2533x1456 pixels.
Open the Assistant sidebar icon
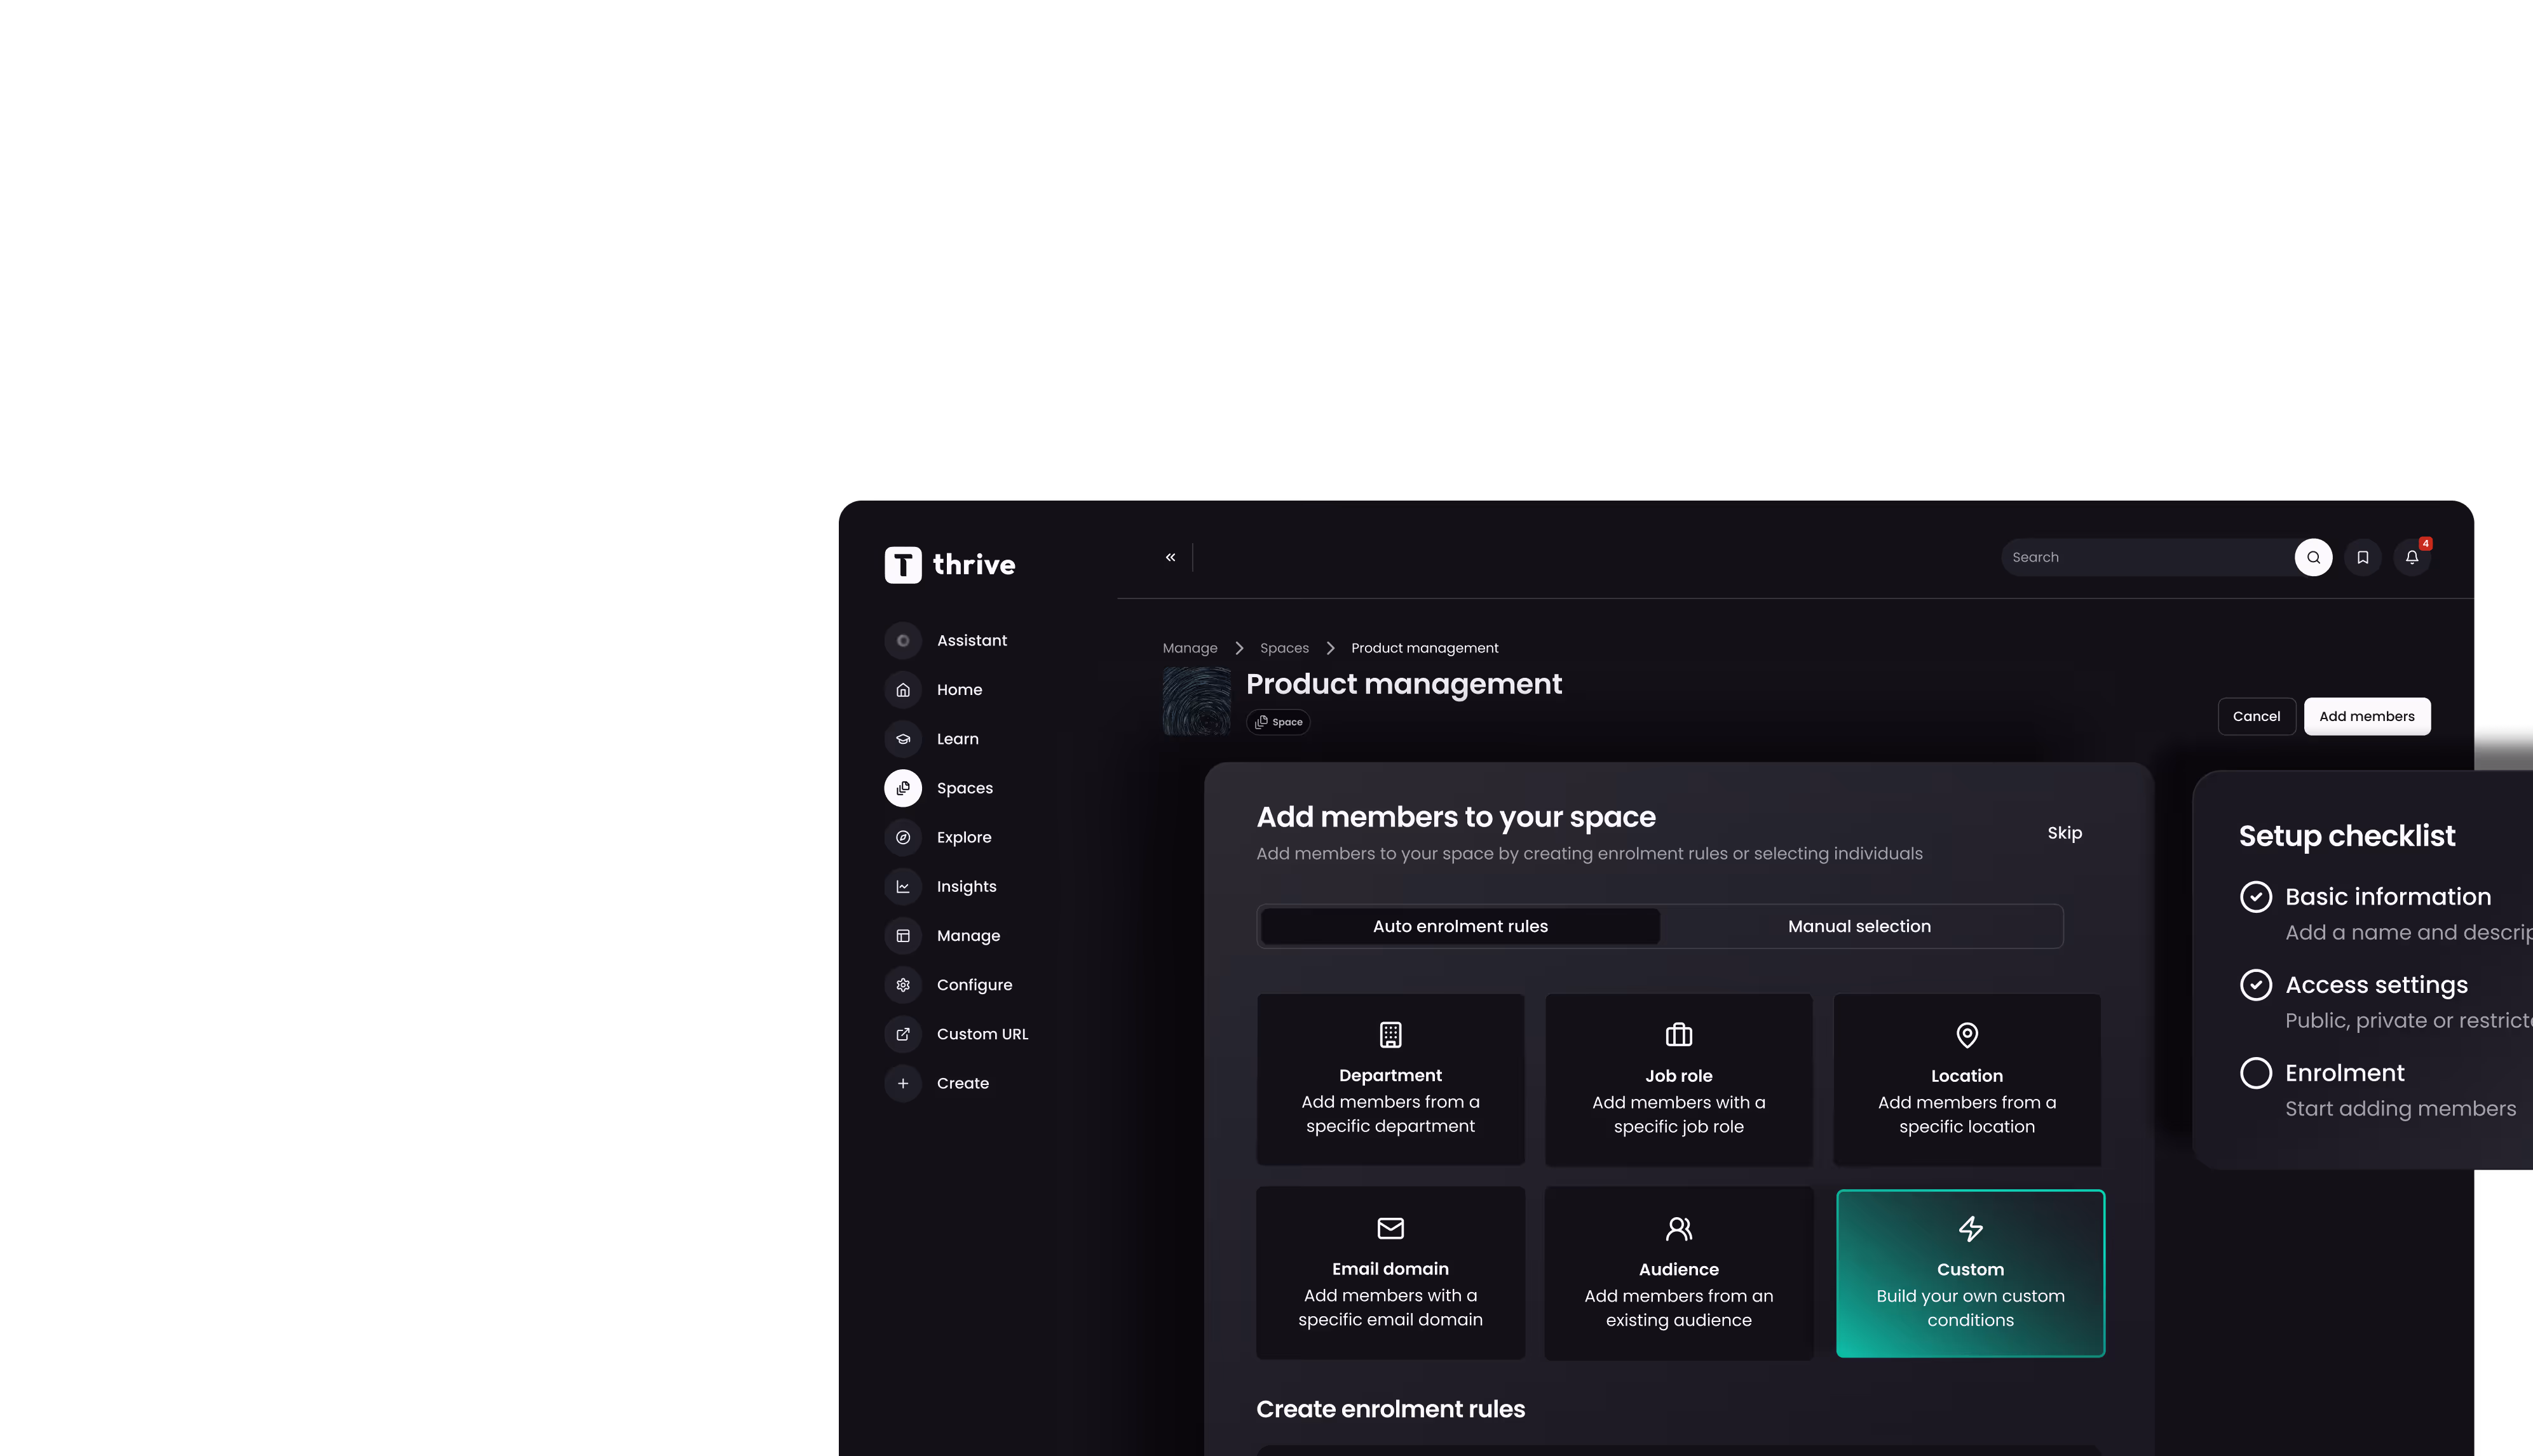pyautogui.click(x=902, y=640)
